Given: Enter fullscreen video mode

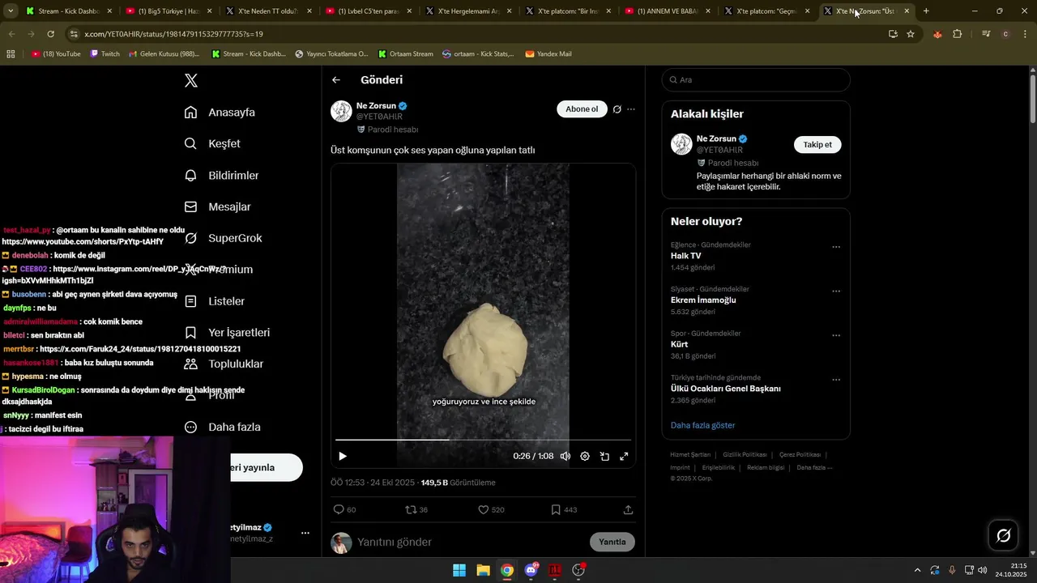Looking at the screenshot, I should click(x=624, y=457).
